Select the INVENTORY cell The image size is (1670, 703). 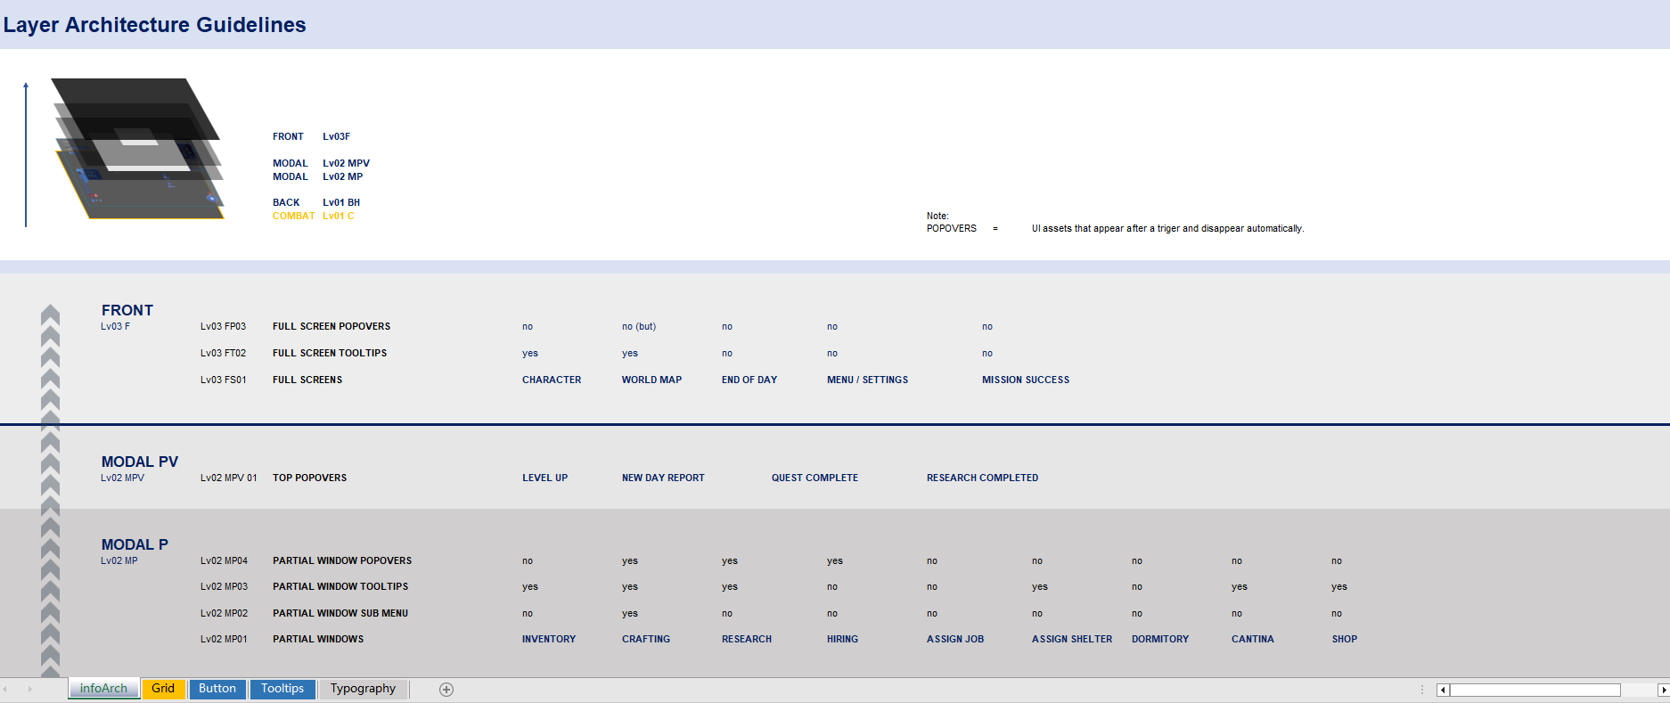coord(549,640)
